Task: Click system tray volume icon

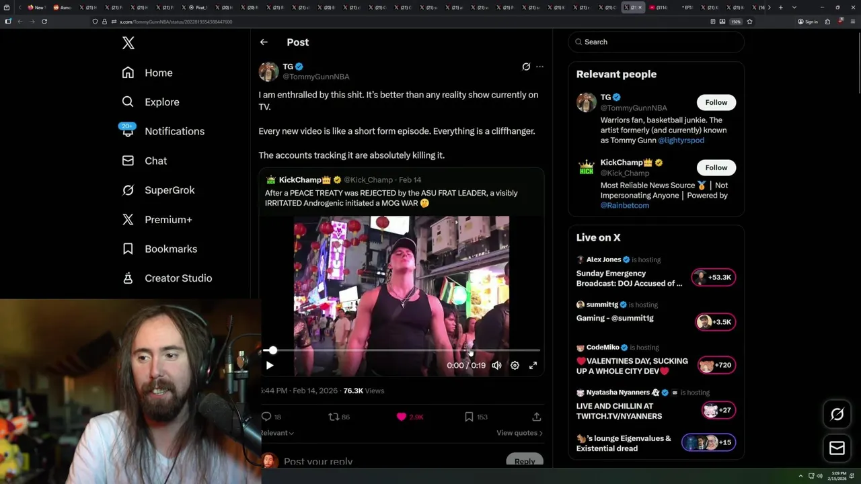Action: pos(819,476)
